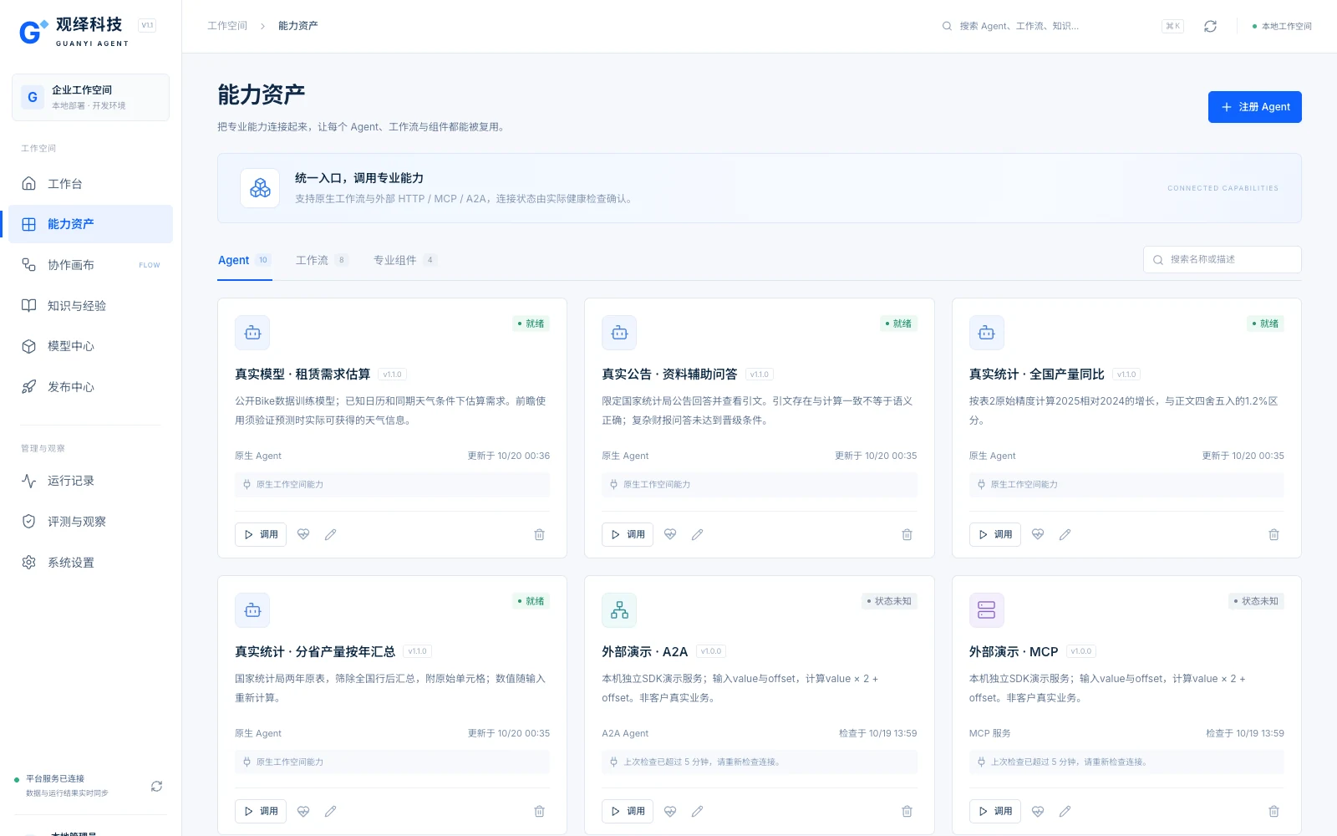Delete the 外部演示·A2A agent
Image resolution: width=1337 pixels, height=836 pixels.
point(907,811)
